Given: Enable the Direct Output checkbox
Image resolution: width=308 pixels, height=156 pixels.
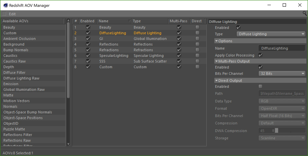Looking at the screenshot, I should point(260,87).
